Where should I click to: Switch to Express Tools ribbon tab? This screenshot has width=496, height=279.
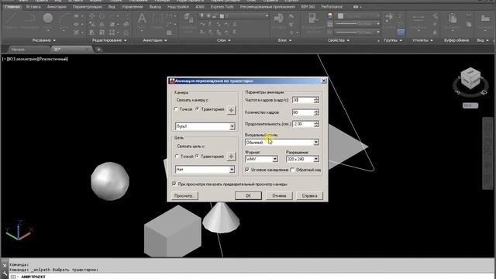222,7
